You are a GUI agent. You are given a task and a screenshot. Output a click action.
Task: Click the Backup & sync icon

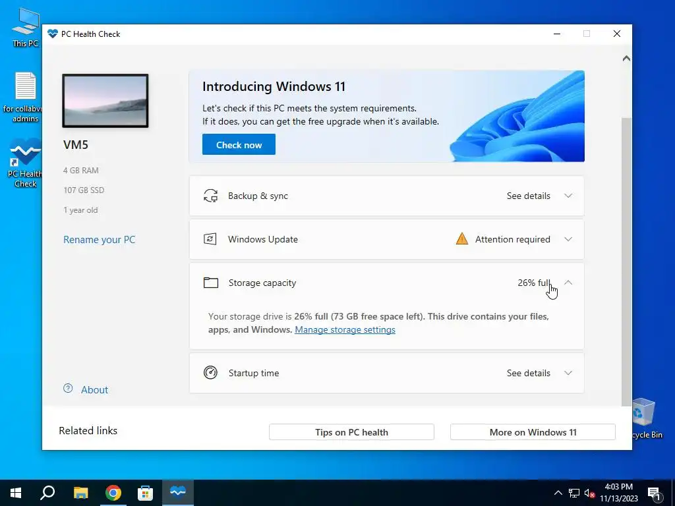coord(210,196)
